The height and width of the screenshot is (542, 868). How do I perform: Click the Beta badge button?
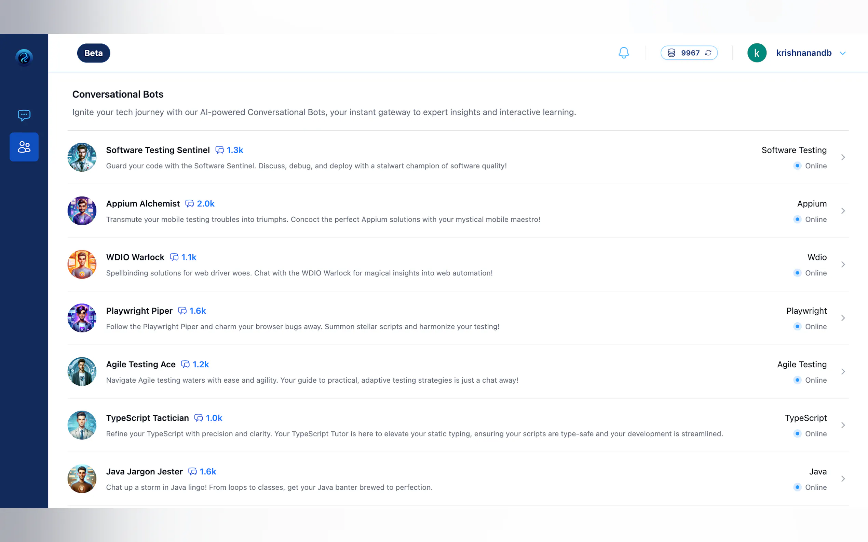click(93, 53)
